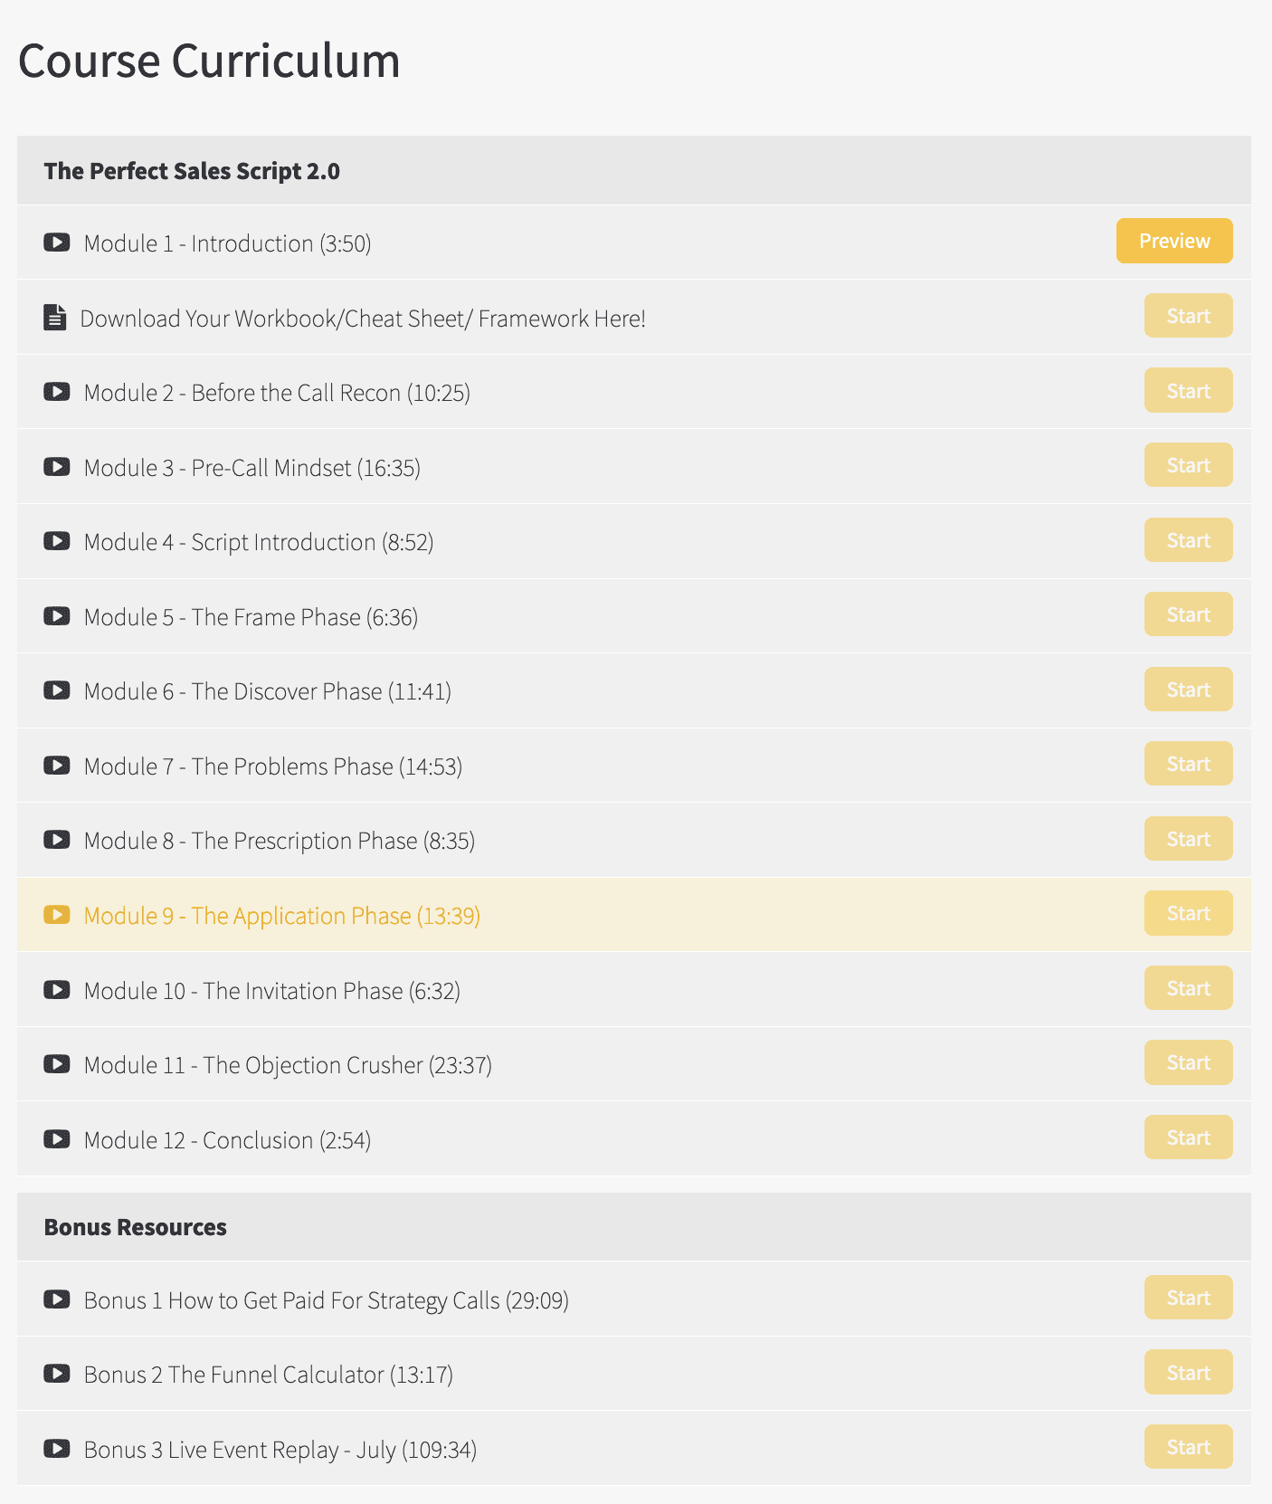Screen dimensions: 1272x1504
Task: Click the video icon beside Module 1 Introduction
Action: 57,243
